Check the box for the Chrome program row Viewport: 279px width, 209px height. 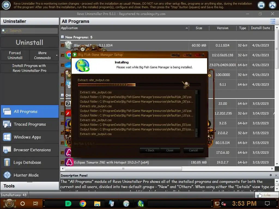(x=62, y=55)
